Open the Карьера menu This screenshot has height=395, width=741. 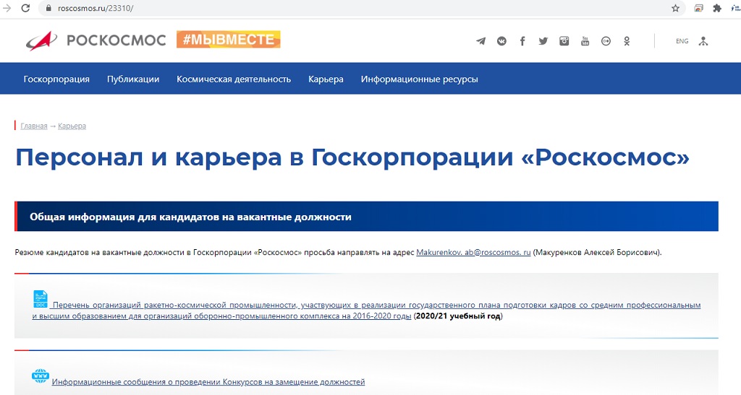click(326, 79)
